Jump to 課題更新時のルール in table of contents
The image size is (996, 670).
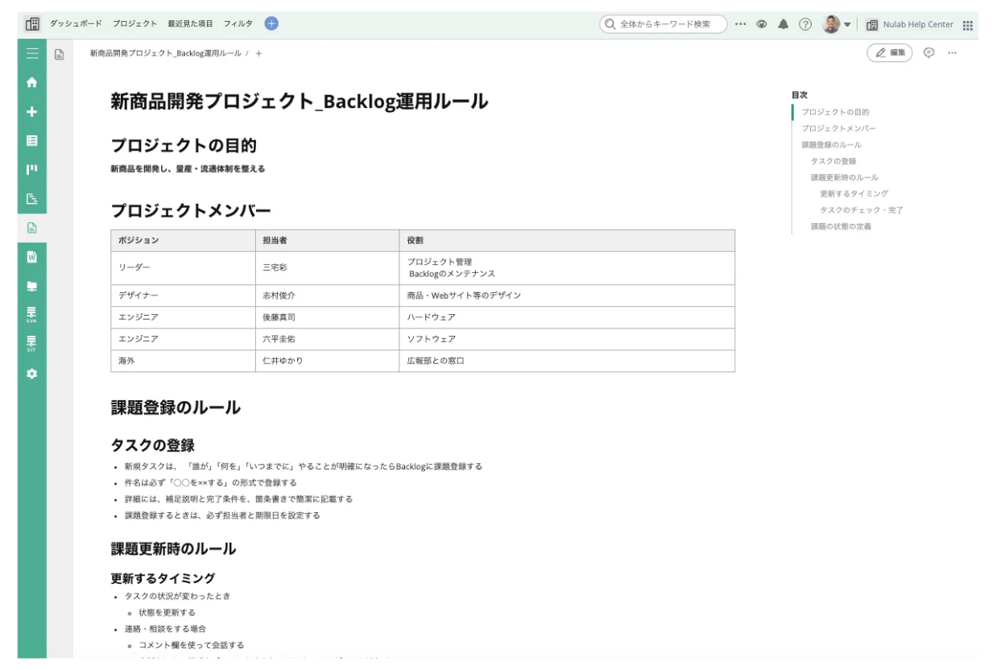pos(845,177)
